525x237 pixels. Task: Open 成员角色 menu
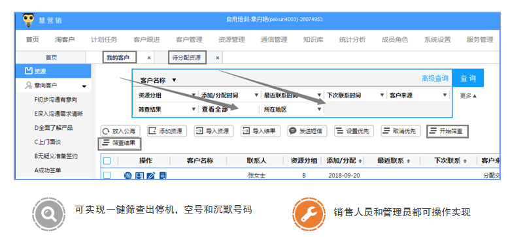click(395, 39)
